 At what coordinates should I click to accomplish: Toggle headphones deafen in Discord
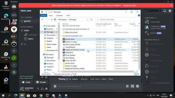coord(42,89)
